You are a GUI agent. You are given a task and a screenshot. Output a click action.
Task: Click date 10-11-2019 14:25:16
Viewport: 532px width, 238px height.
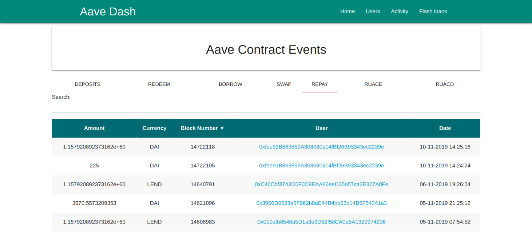(445, 147)
